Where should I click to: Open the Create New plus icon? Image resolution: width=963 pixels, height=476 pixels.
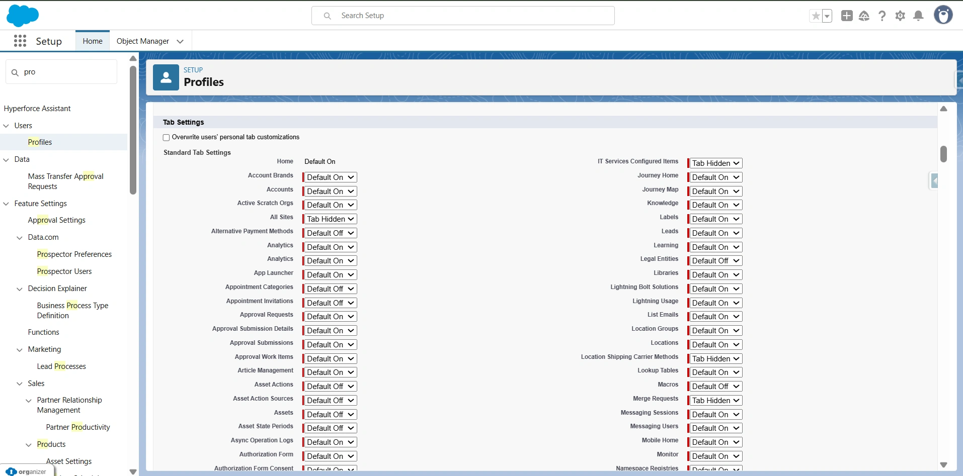coord(847,16)
